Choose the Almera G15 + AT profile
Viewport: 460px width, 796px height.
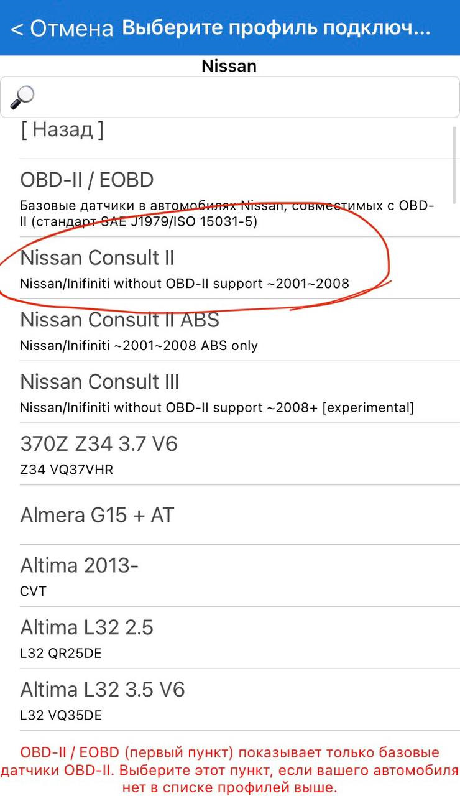(230, 515)
